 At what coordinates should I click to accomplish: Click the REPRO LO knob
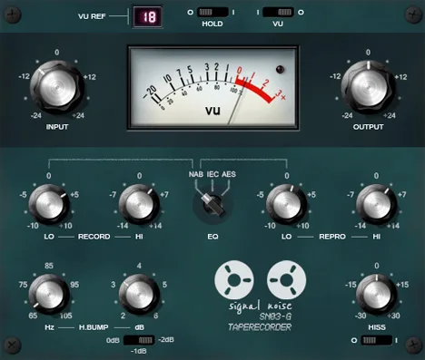click(286, 204)
